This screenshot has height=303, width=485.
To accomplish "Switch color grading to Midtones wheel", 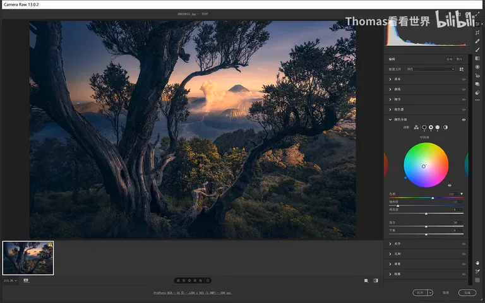I will click(431, 128).
